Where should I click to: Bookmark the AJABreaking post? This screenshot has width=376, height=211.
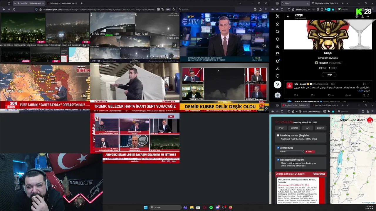(x=364, y=95)
